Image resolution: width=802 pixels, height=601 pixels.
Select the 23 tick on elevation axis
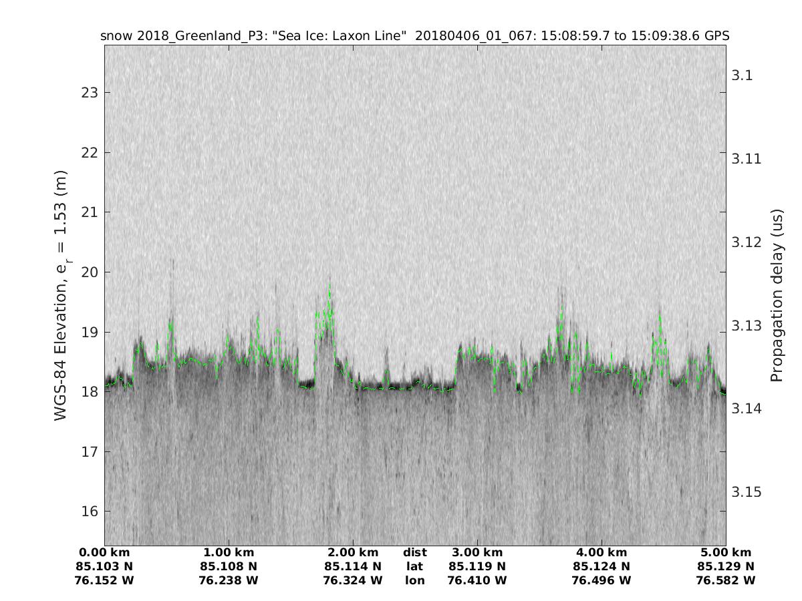pos(89,92)
